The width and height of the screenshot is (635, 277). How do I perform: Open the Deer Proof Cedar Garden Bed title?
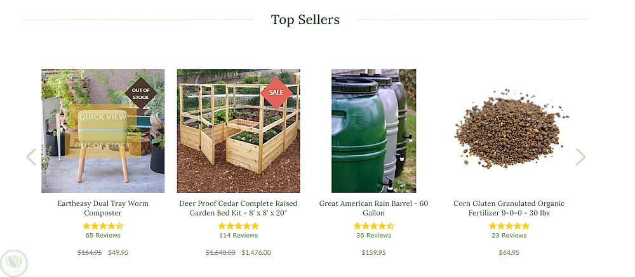(238, 208)
